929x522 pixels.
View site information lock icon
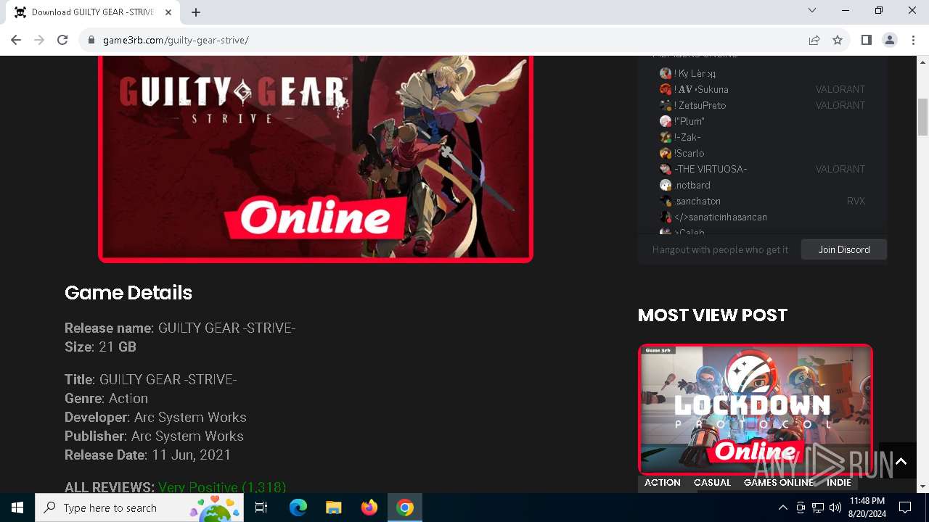pos(91,40)
